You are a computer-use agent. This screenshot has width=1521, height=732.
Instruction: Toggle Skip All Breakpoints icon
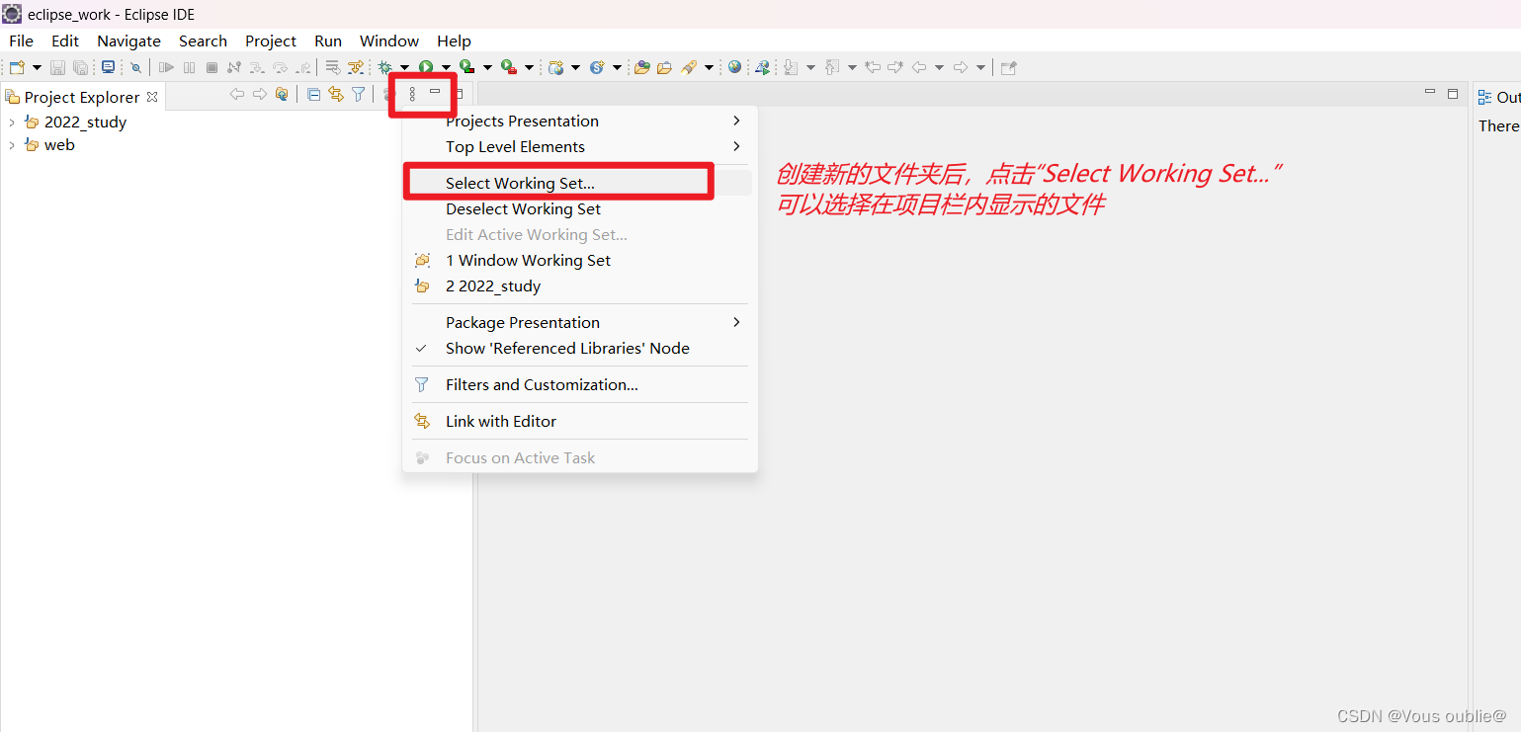(x=135, y=67)
